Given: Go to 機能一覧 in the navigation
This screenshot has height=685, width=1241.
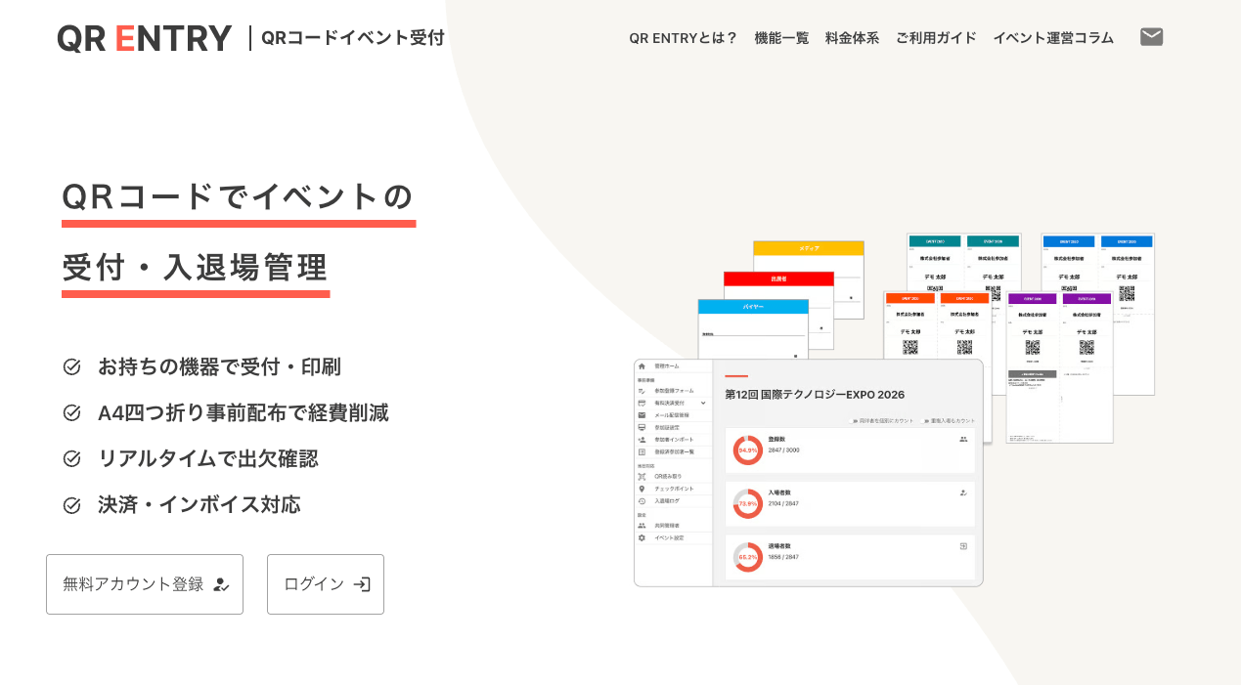Looking at the screenshot, I should (x=781, y=38).
